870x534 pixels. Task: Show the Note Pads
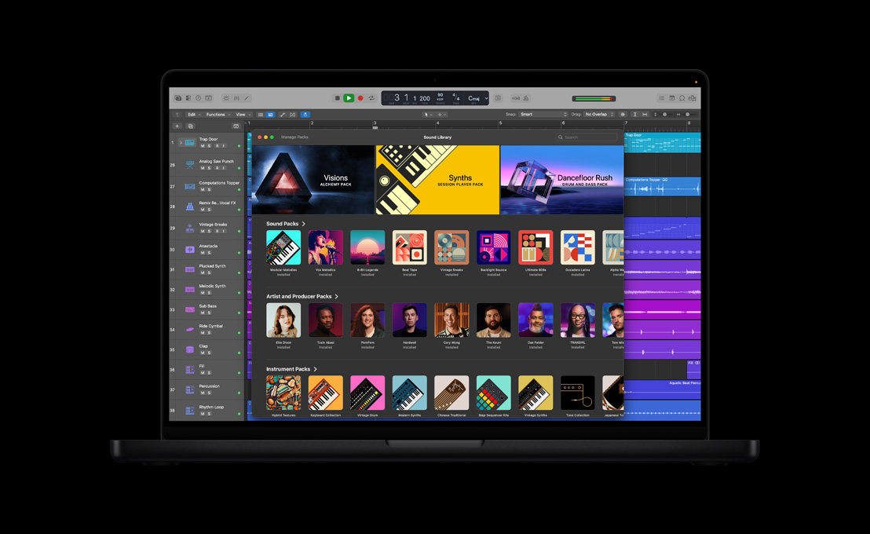click(x=672, y=98)
